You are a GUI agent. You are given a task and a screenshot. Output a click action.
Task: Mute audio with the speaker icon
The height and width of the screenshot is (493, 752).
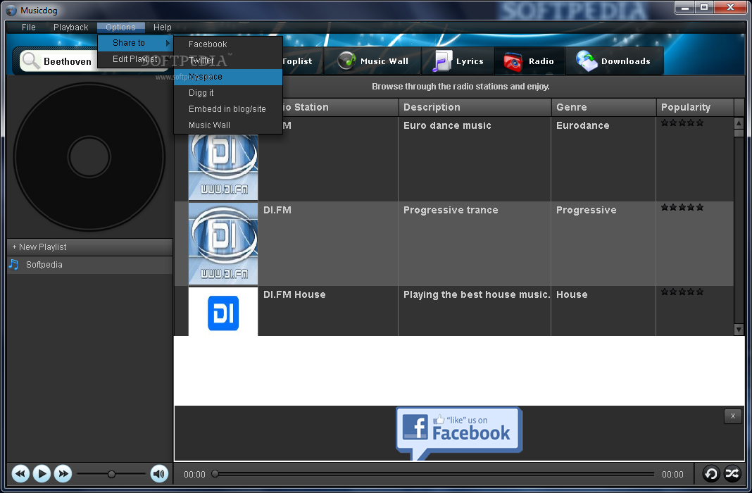pyautogui.click(x=159, y=474)
